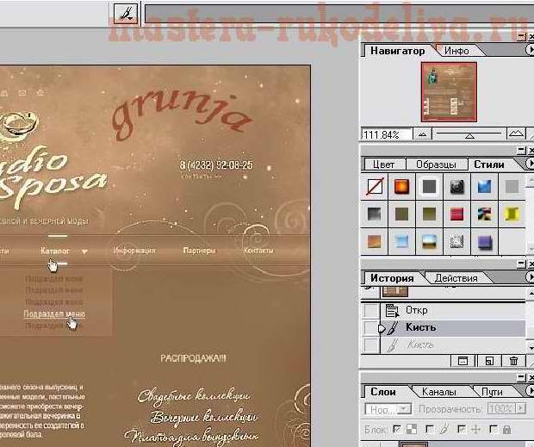This screenshot has width=534, height=447.
Task: Apply the purple beveled style preset
Action: pyautogui.click(x=484, y=242)
